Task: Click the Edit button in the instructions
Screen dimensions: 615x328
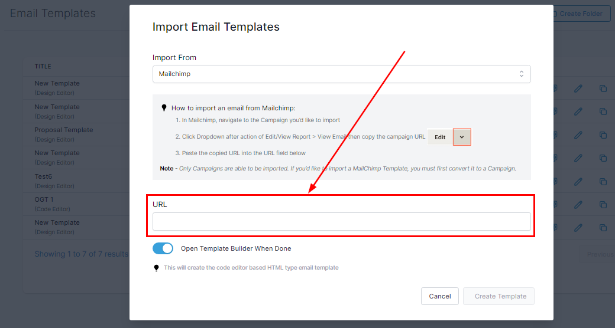Action: (x=440, y=137)
